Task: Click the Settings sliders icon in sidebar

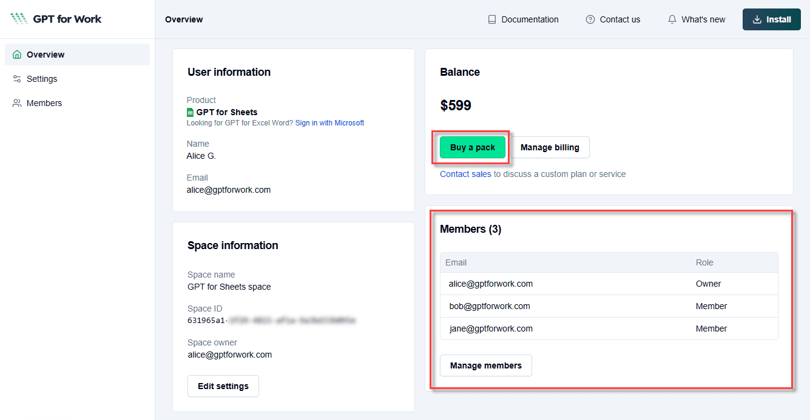Action: pyautogui.click(x=17, y=79)
